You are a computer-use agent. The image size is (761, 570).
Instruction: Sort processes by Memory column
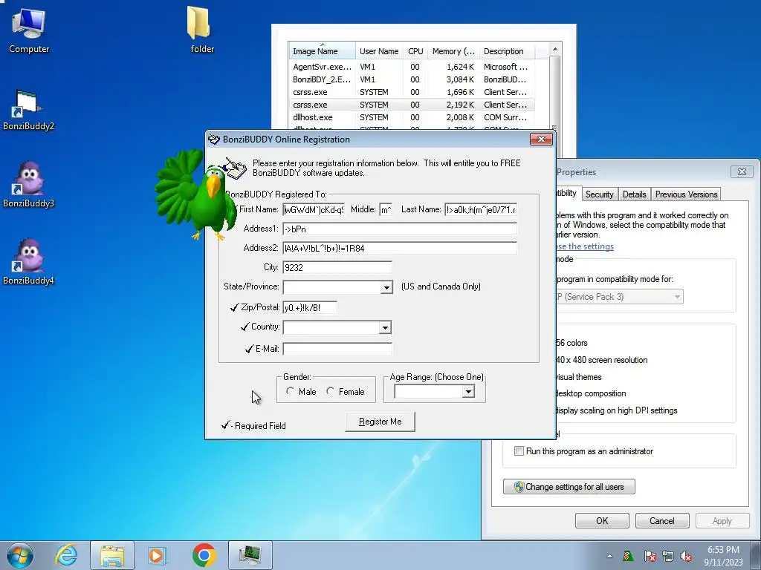click(453, 51)
